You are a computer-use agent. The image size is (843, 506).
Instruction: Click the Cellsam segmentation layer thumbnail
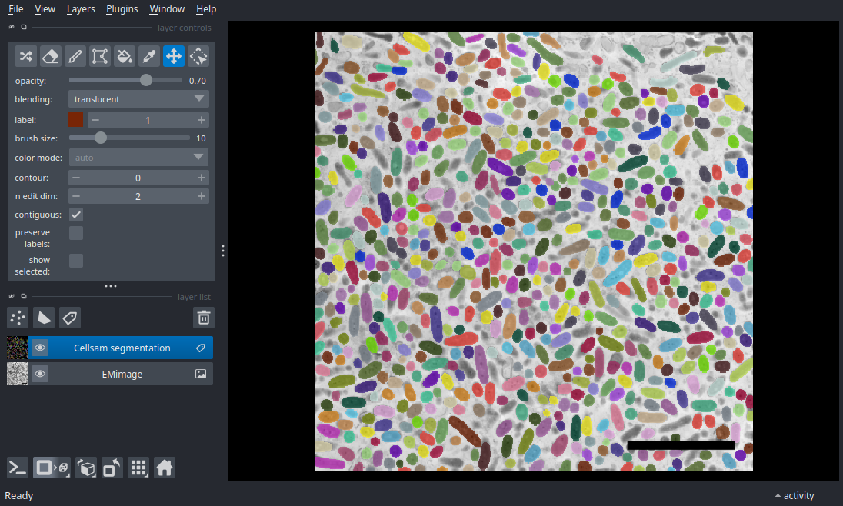point(17,347)
